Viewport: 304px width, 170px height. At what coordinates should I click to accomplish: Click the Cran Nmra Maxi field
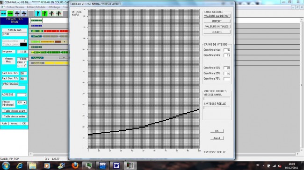227,50
